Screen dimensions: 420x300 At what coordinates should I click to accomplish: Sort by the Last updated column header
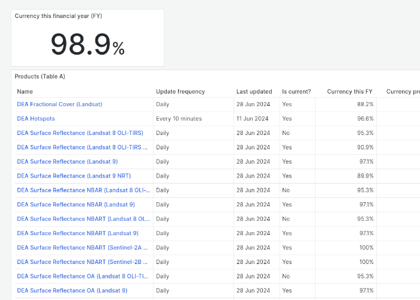[254, 92]
